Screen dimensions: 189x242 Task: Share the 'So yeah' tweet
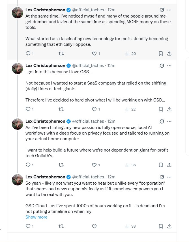coord(169,226)
